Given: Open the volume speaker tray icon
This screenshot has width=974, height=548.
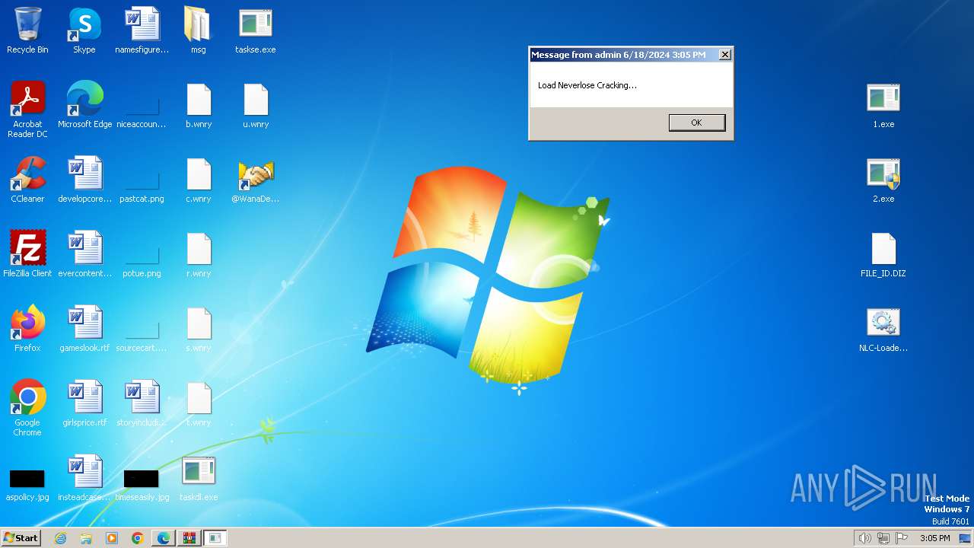Looking at the screenshot, I should (865, 538).
